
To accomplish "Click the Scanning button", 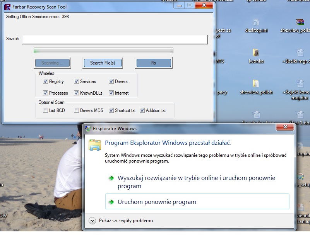I will 52,63.
